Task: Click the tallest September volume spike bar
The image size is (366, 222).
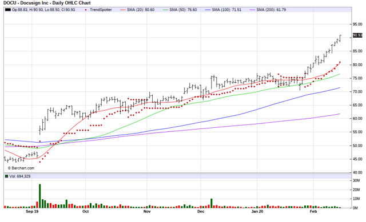Action: pos(40,196)
